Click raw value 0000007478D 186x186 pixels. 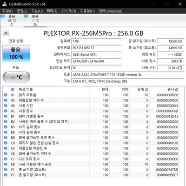(167, 170)
